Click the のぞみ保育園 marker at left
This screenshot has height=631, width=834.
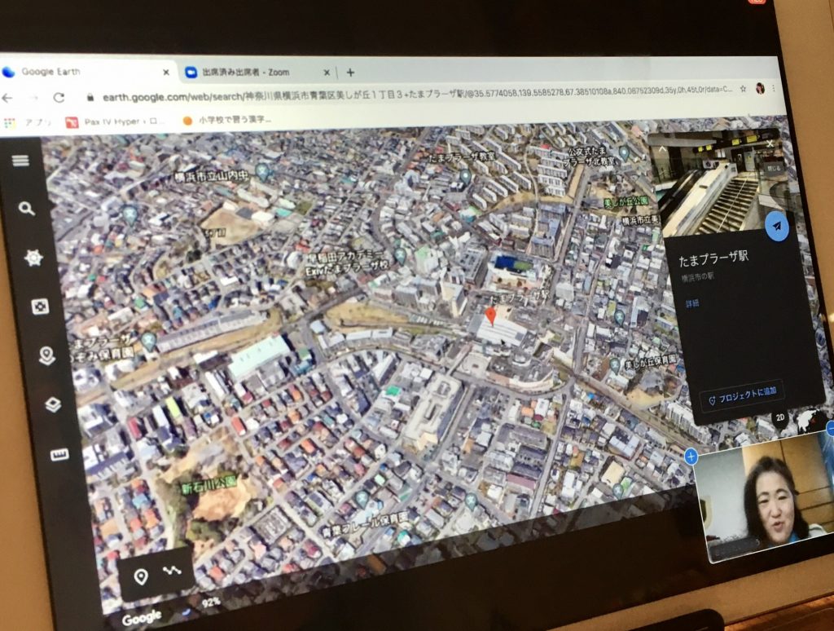148,340
